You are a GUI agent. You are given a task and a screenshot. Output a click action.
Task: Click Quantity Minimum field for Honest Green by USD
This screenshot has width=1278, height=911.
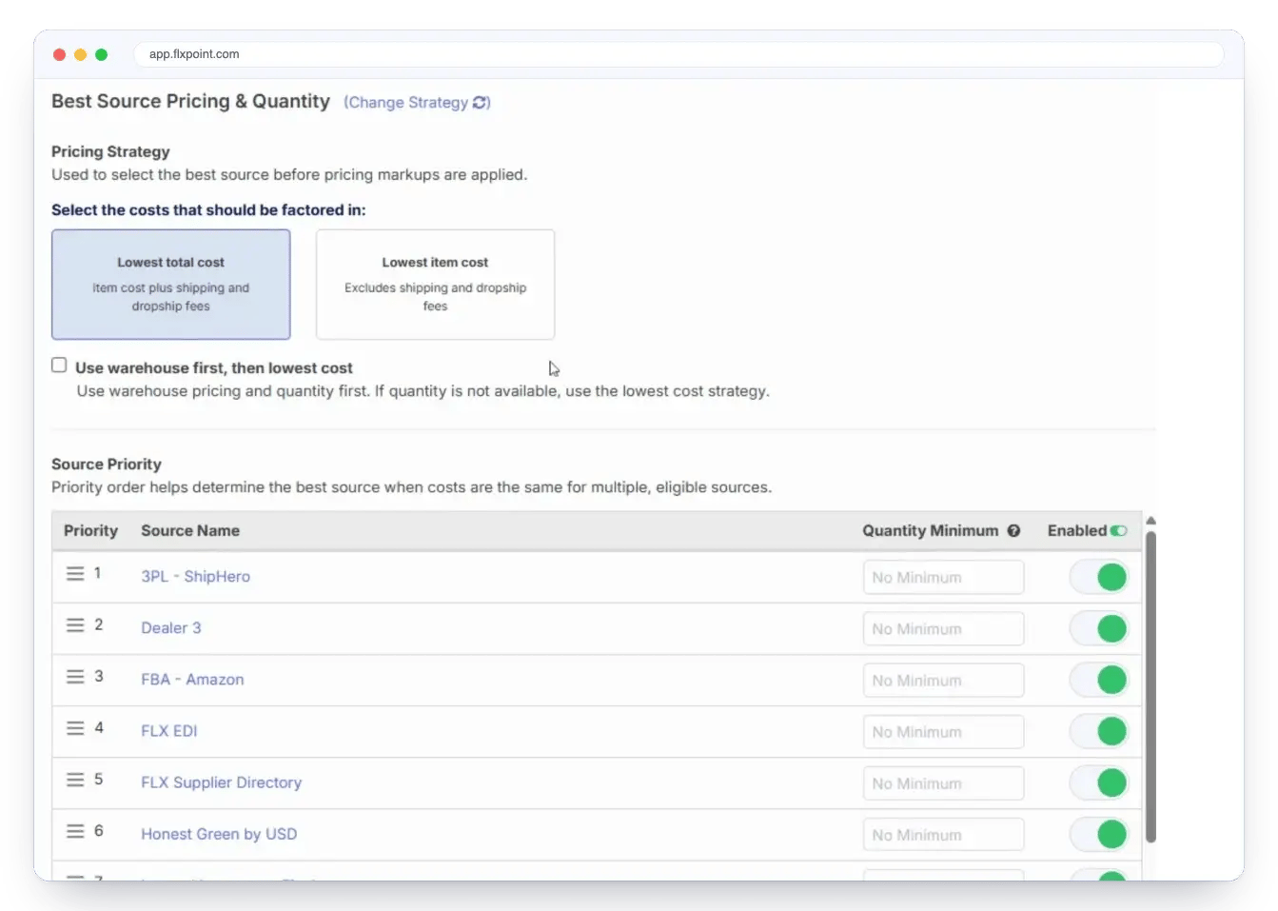943,835
